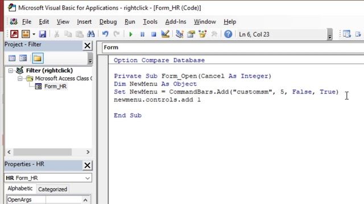Open Find with the binoculars icon

[x=91, y=34]
